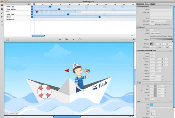
Task: Collapse the Dimensions, Position & Flow section
Action: (171, 50)
